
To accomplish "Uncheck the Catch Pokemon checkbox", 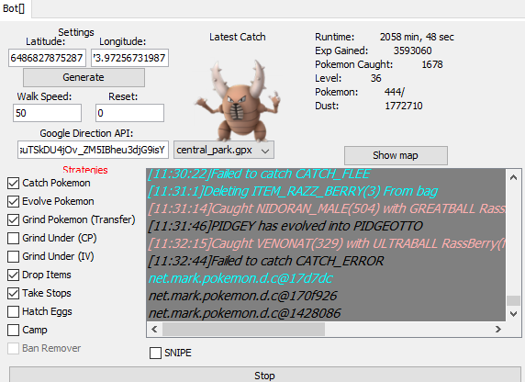I will point(14,183).
